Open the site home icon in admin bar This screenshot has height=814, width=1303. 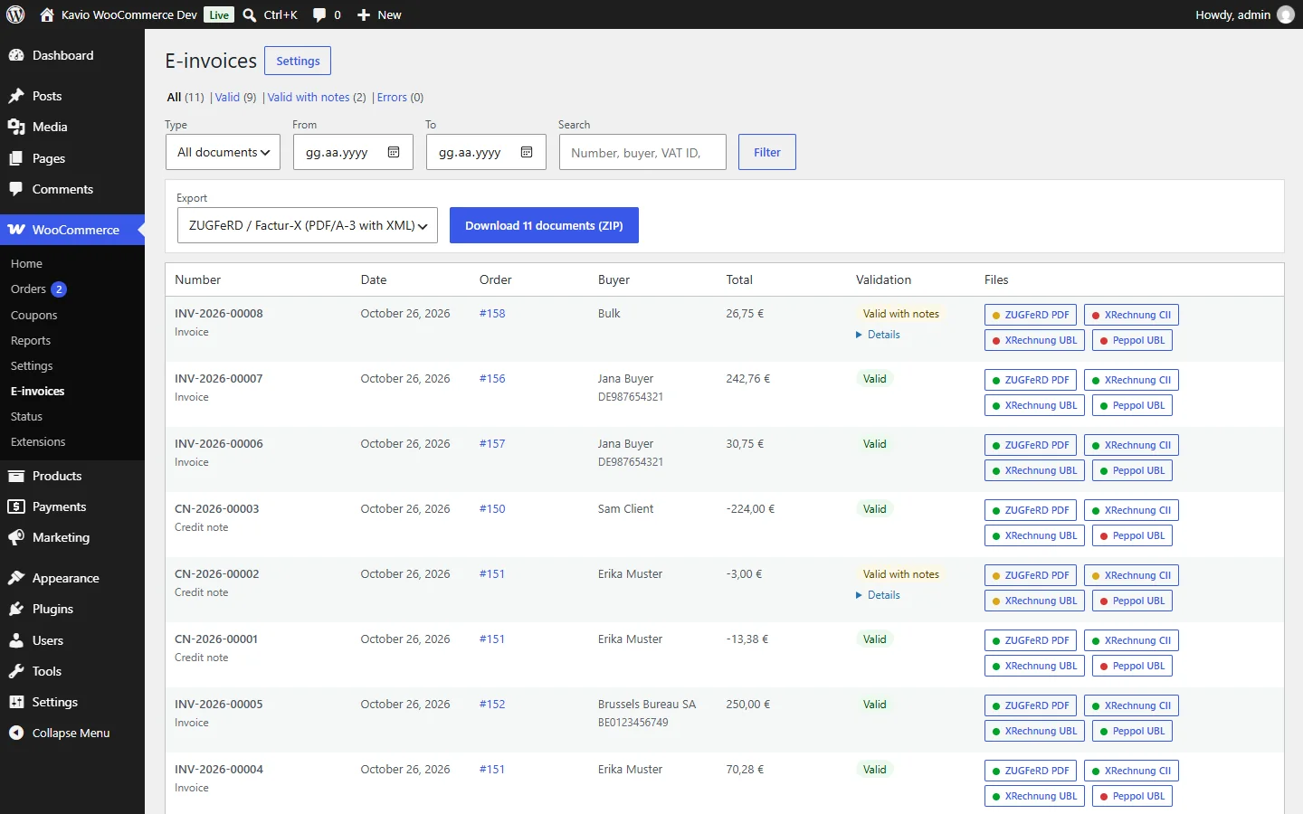coord(47,14)
